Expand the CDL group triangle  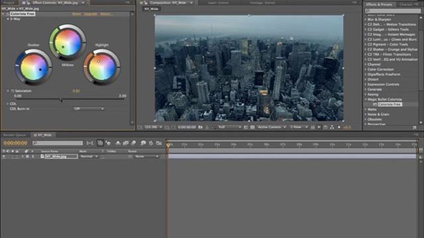pyautogui.click(x=7, y=104)
